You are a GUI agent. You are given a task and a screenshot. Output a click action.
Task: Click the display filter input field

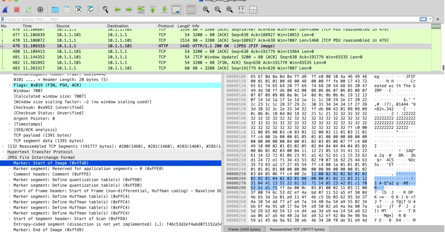212,19
